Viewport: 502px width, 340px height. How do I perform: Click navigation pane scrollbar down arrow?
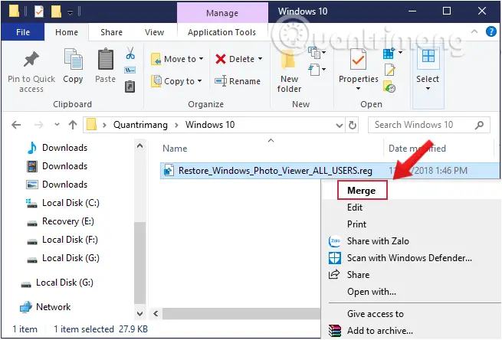coord(140,314)
